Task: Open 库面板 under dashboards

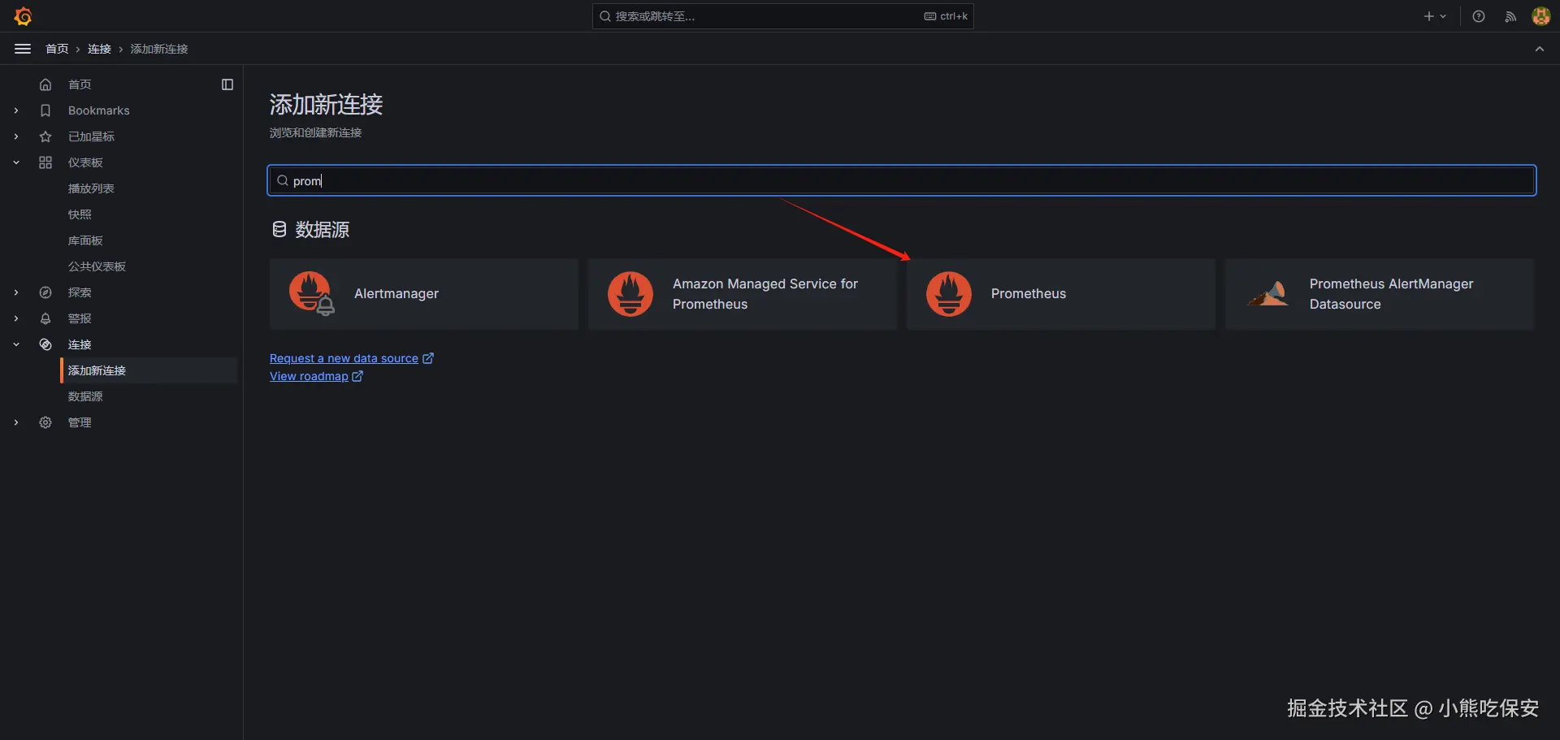Action: (85, 240)
